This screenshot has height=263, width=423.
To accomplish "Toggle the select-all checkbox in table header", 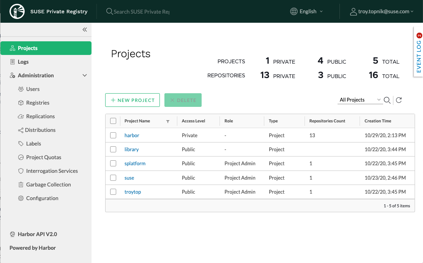I will tap(113, 121).
